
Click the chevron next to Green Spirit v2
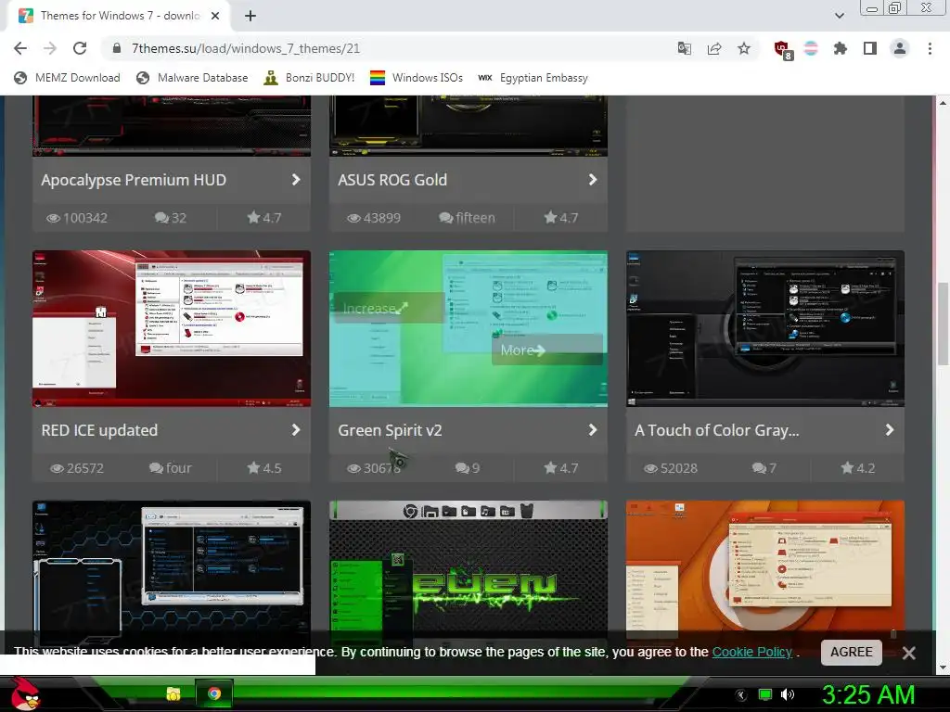pyautogui.click(x=593, y=430)
